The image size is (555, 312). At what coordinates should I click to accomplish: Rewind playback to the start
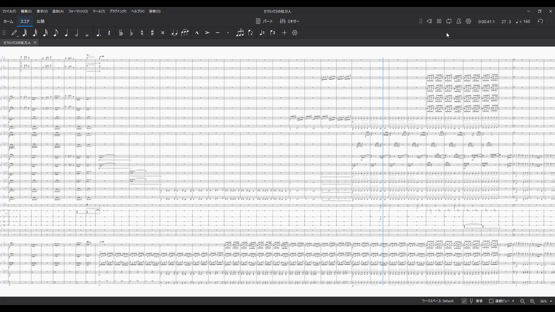click(429, 21)
